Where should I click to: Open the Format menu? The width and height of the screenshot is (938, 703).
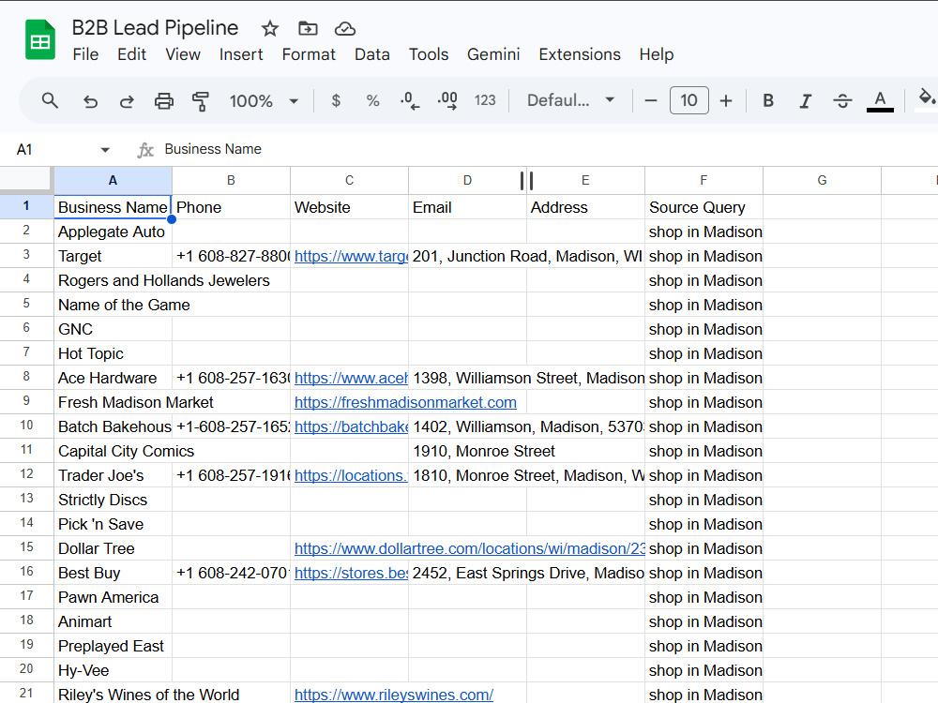coord(309,54)
